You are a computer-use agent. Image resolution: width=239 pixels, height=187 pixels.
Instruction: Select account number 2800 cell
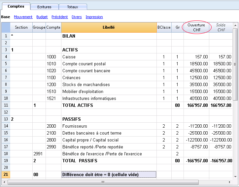[x=53, y=140]
